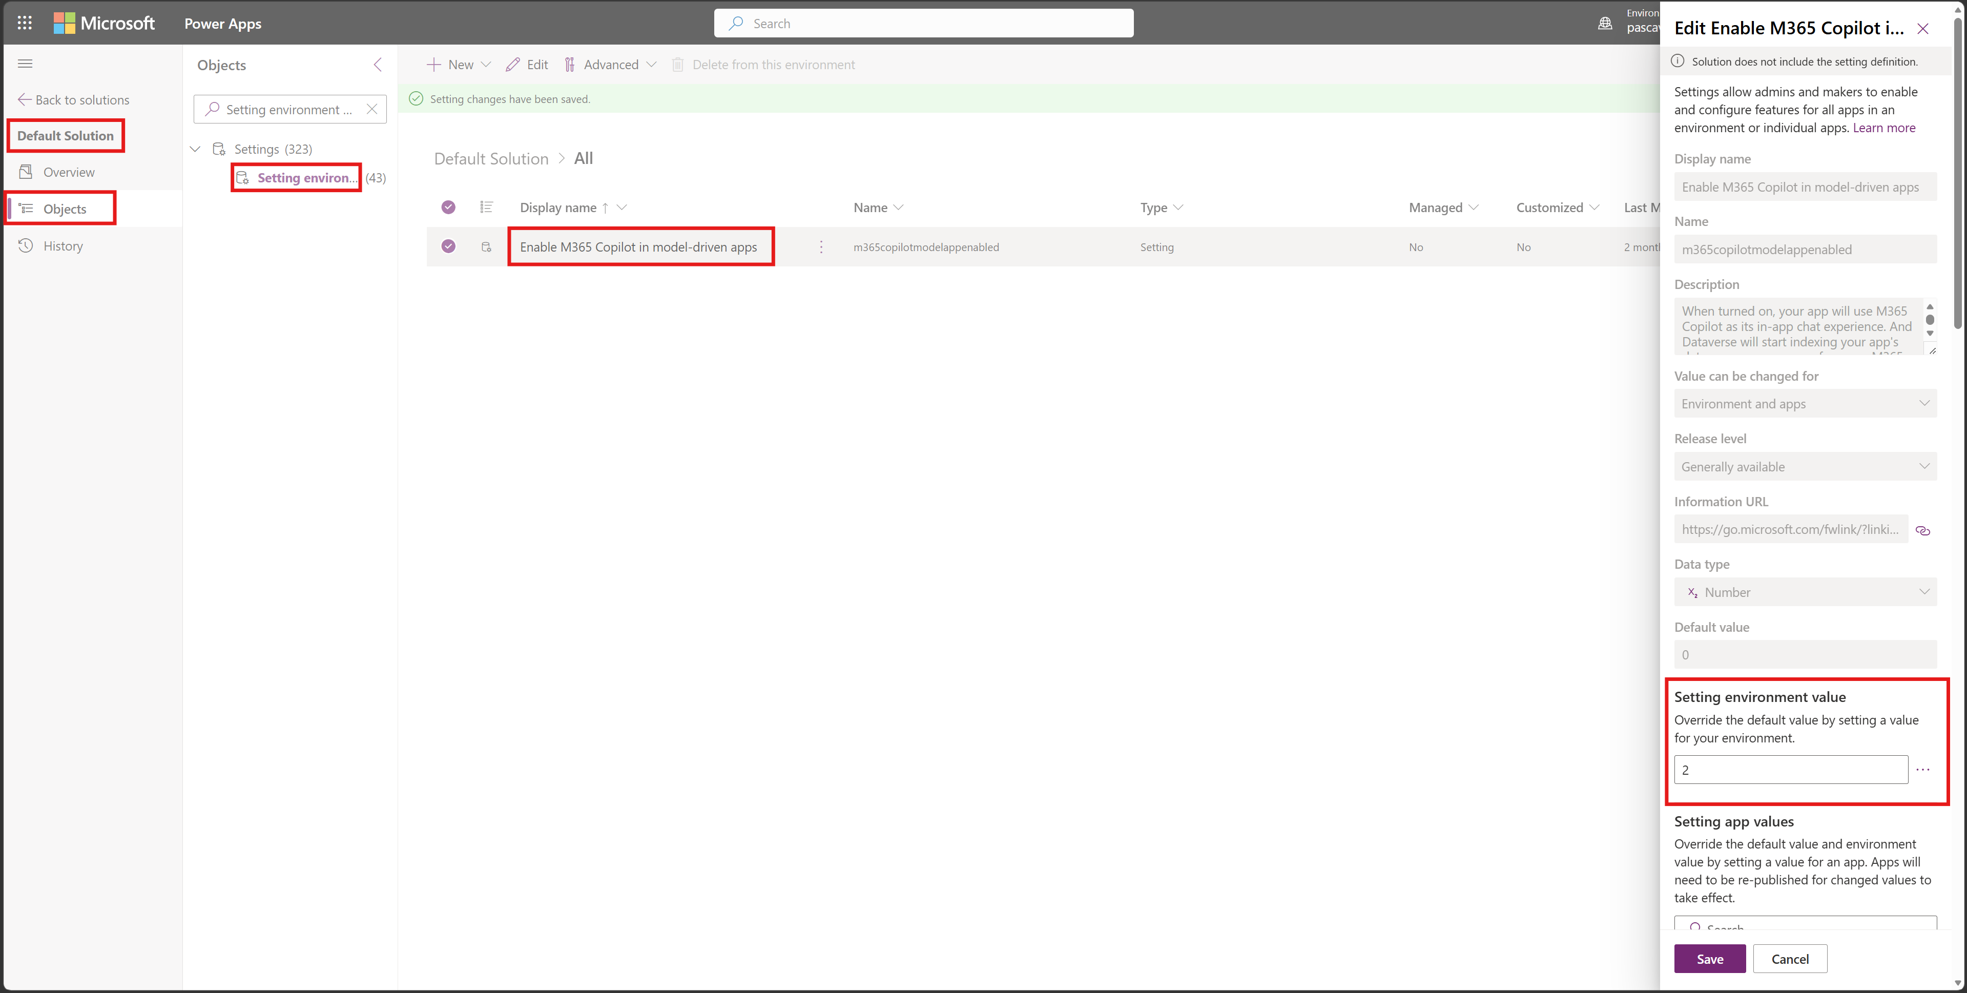Click the All breadcrumb label
This screenshot has width=1967, height=993.
click(x=584, y=158)
